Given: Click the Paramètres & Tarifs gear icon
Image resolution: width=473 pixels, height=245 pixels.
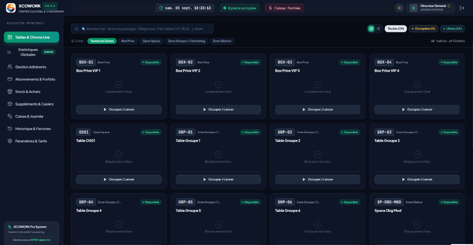Looking at the screenshot, I should coord(10,141).
